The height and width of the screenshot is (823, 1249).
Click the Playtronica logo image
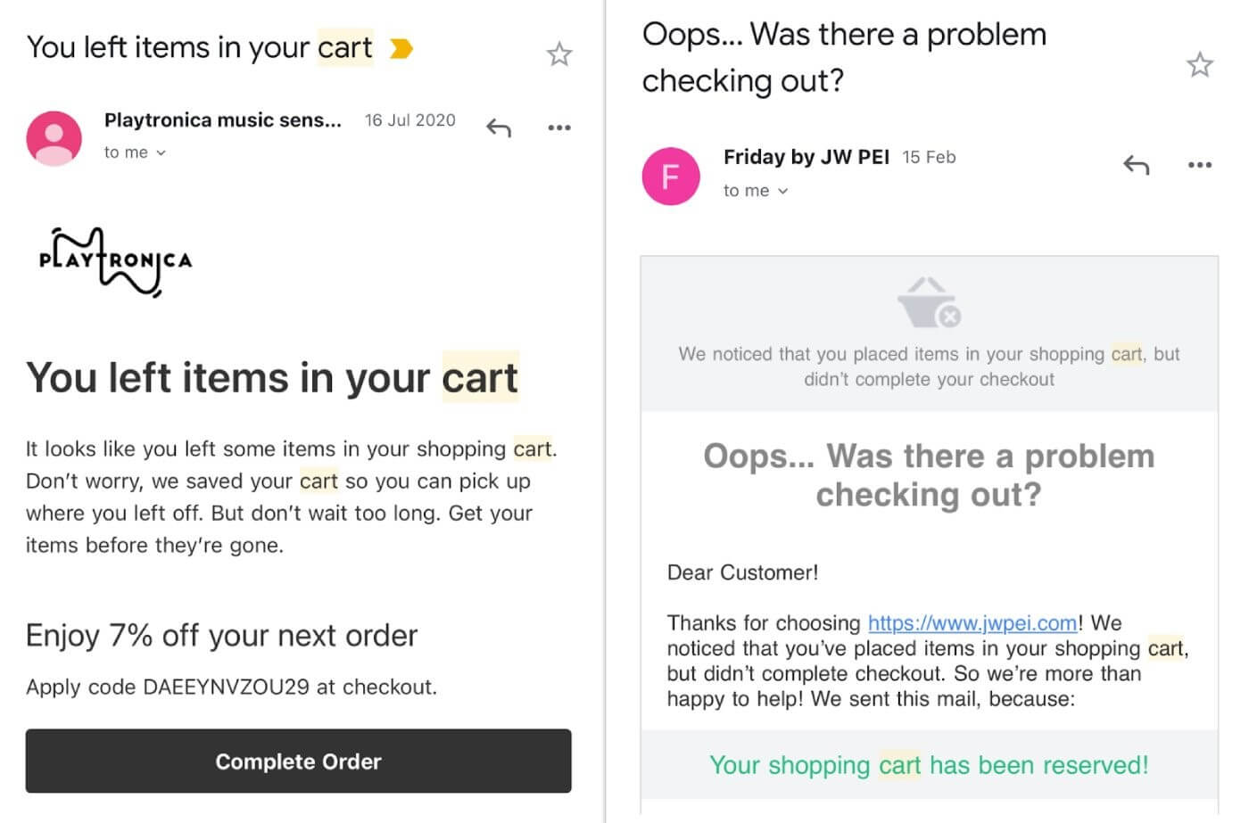[x=116, y=261]
